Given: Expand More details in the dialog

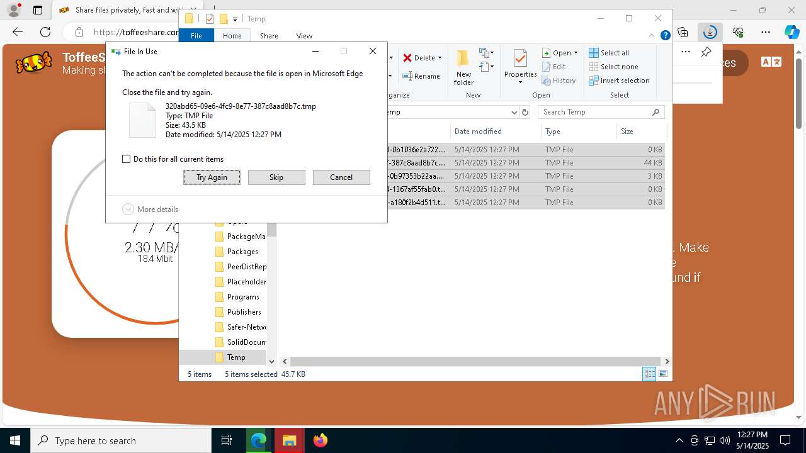Looking at the screenshot, I should tap(150, 209).
